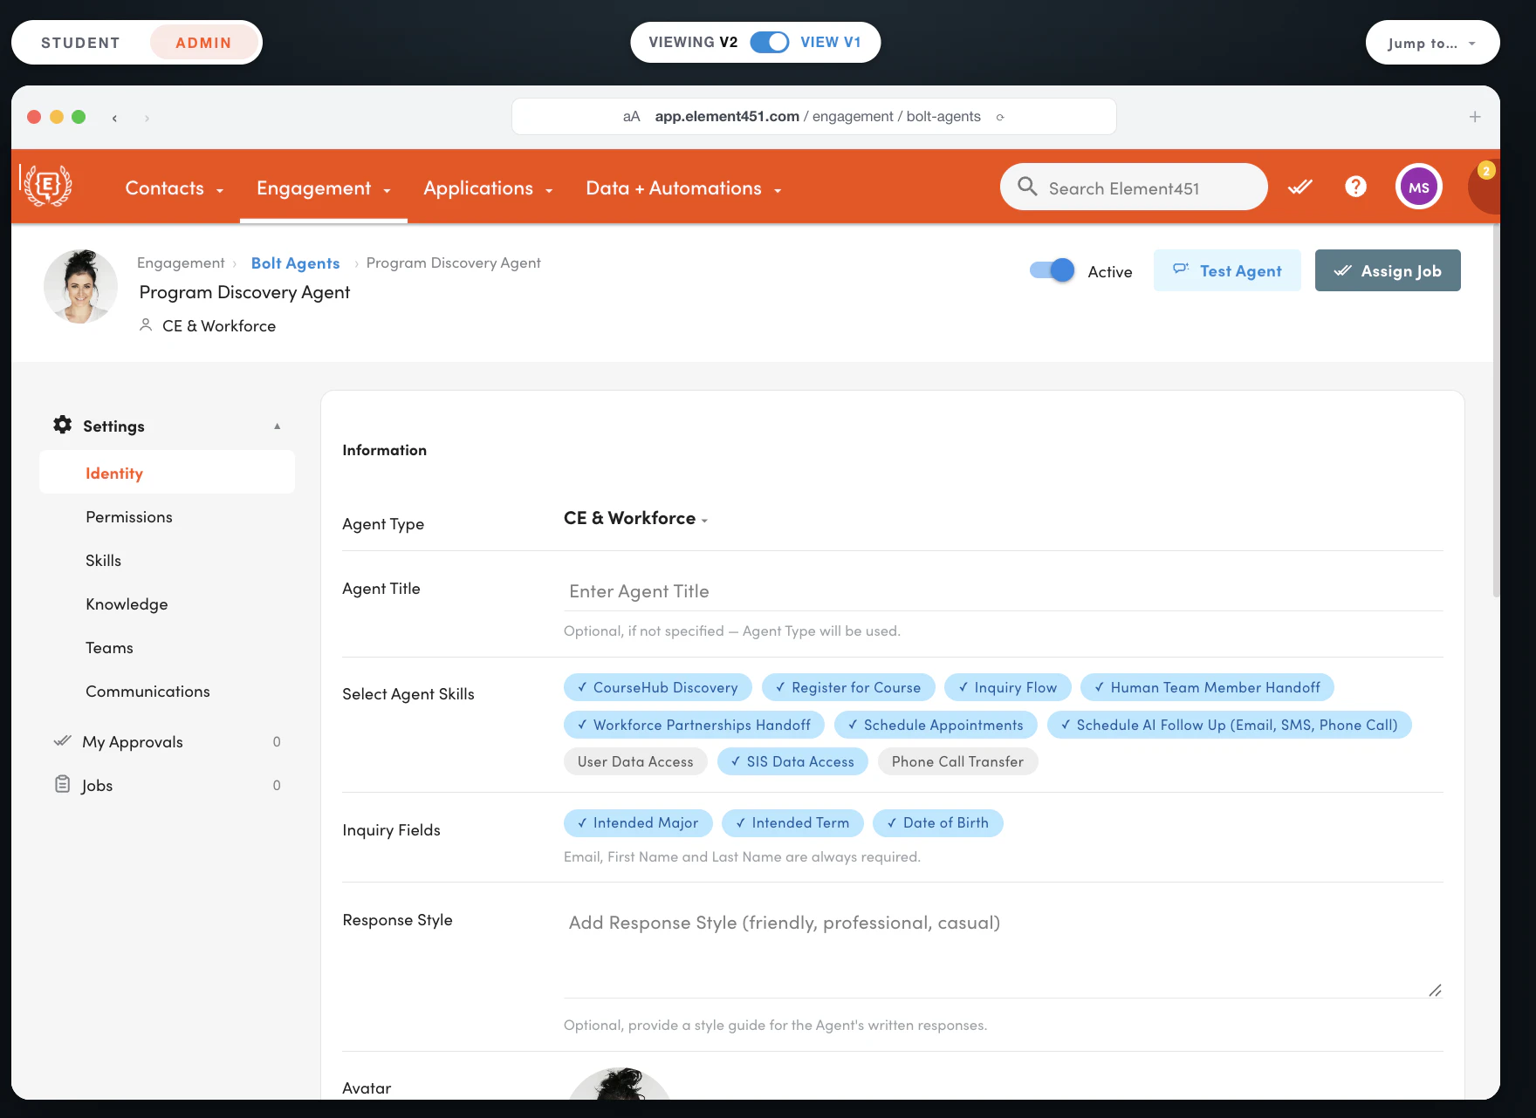
Task: Click the person icon beside CE & Workforce
Action: [146, 325]
